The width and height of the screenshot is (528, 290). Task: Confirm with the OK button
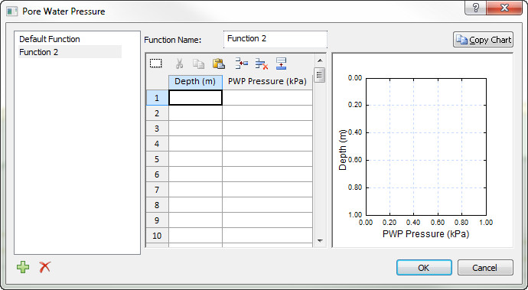point(424,268)
